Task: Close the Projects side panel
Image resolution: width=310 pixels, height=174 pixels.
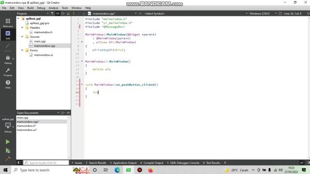Action: [68, 14]
